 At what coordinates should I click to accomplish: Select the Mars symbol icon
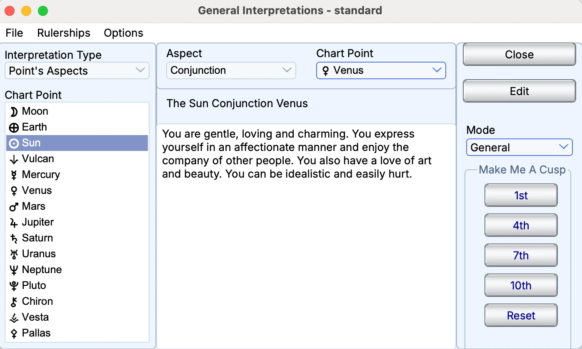14,206
